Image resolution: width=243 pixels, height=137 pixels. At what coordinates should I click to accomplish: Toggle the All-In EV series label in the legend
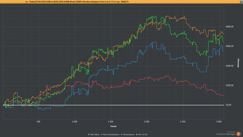point(143,135)
